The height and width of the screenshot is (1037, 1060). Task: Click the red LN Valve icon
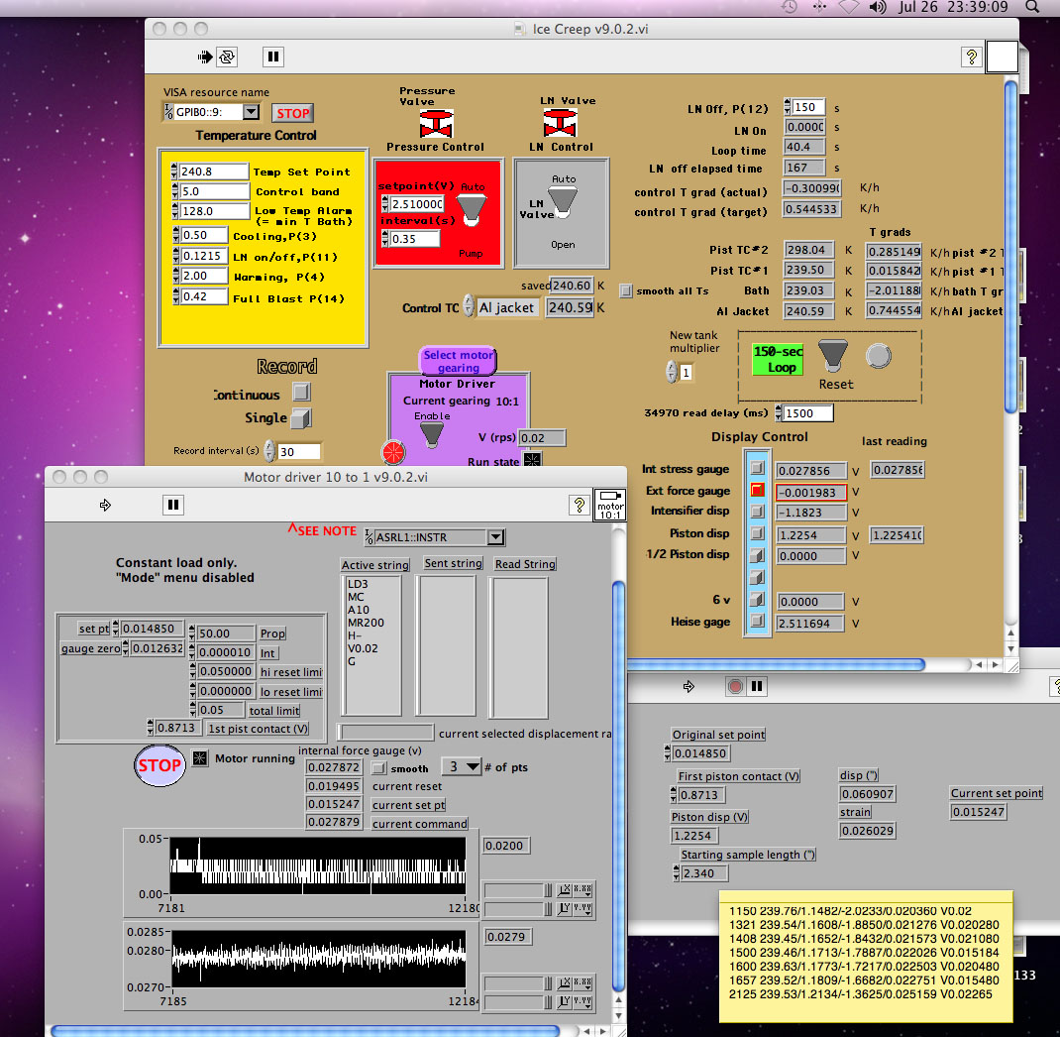pos(560,122)
